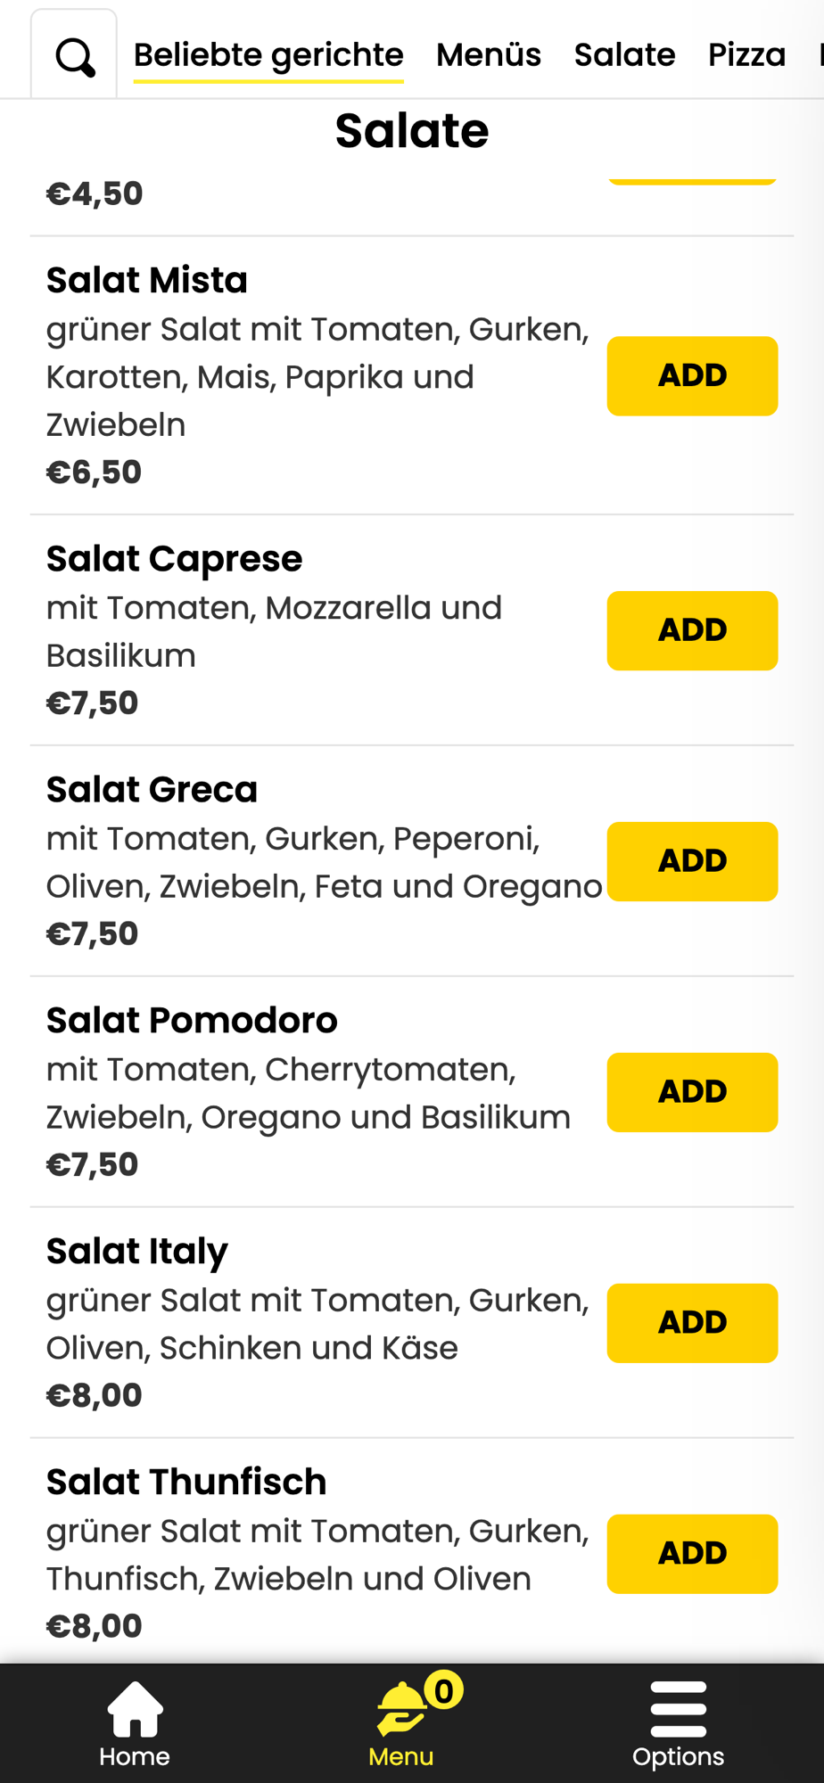
Task: Add Salat Caprese to order
Action: 692,630
